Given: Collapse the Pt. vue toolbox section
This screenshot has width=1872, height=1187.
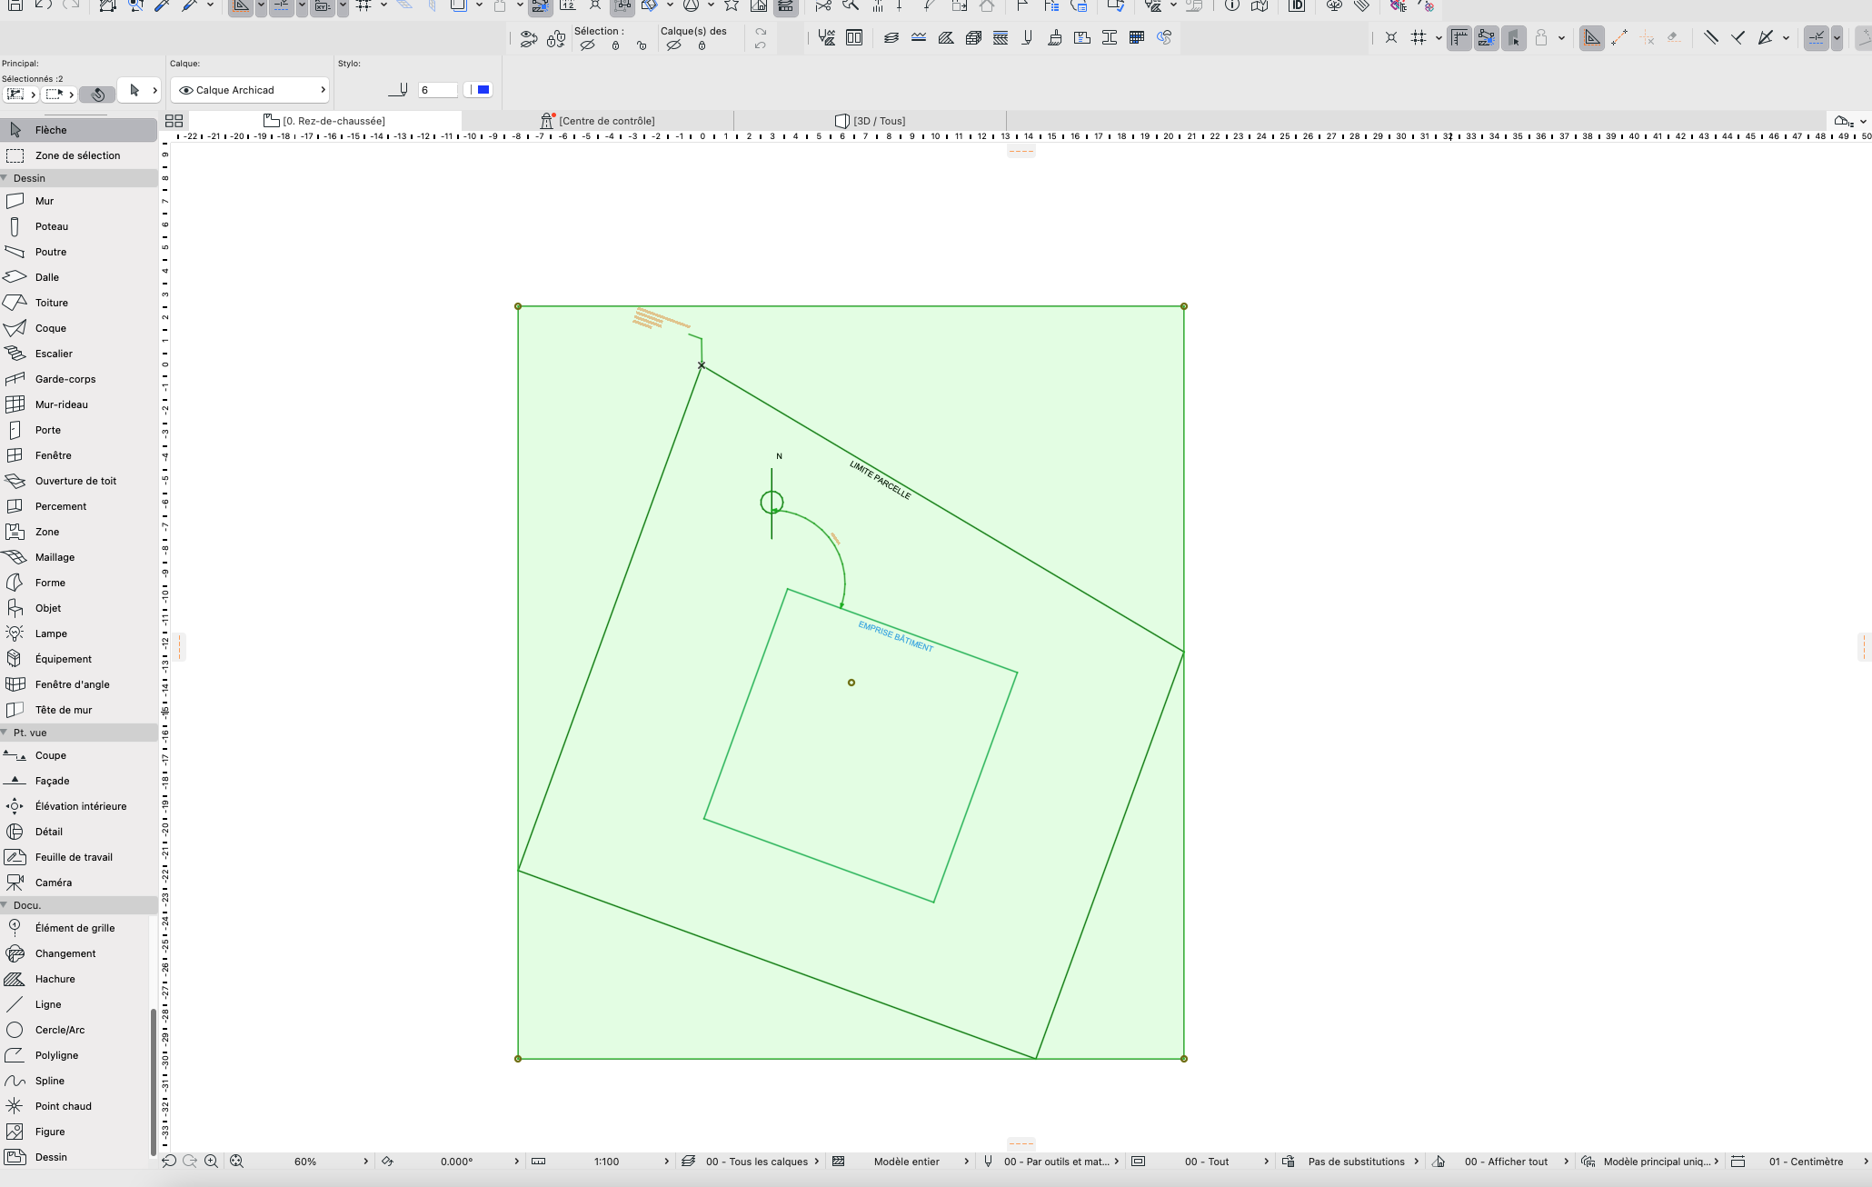Looking at the screenshot, I should click(5, 733).
